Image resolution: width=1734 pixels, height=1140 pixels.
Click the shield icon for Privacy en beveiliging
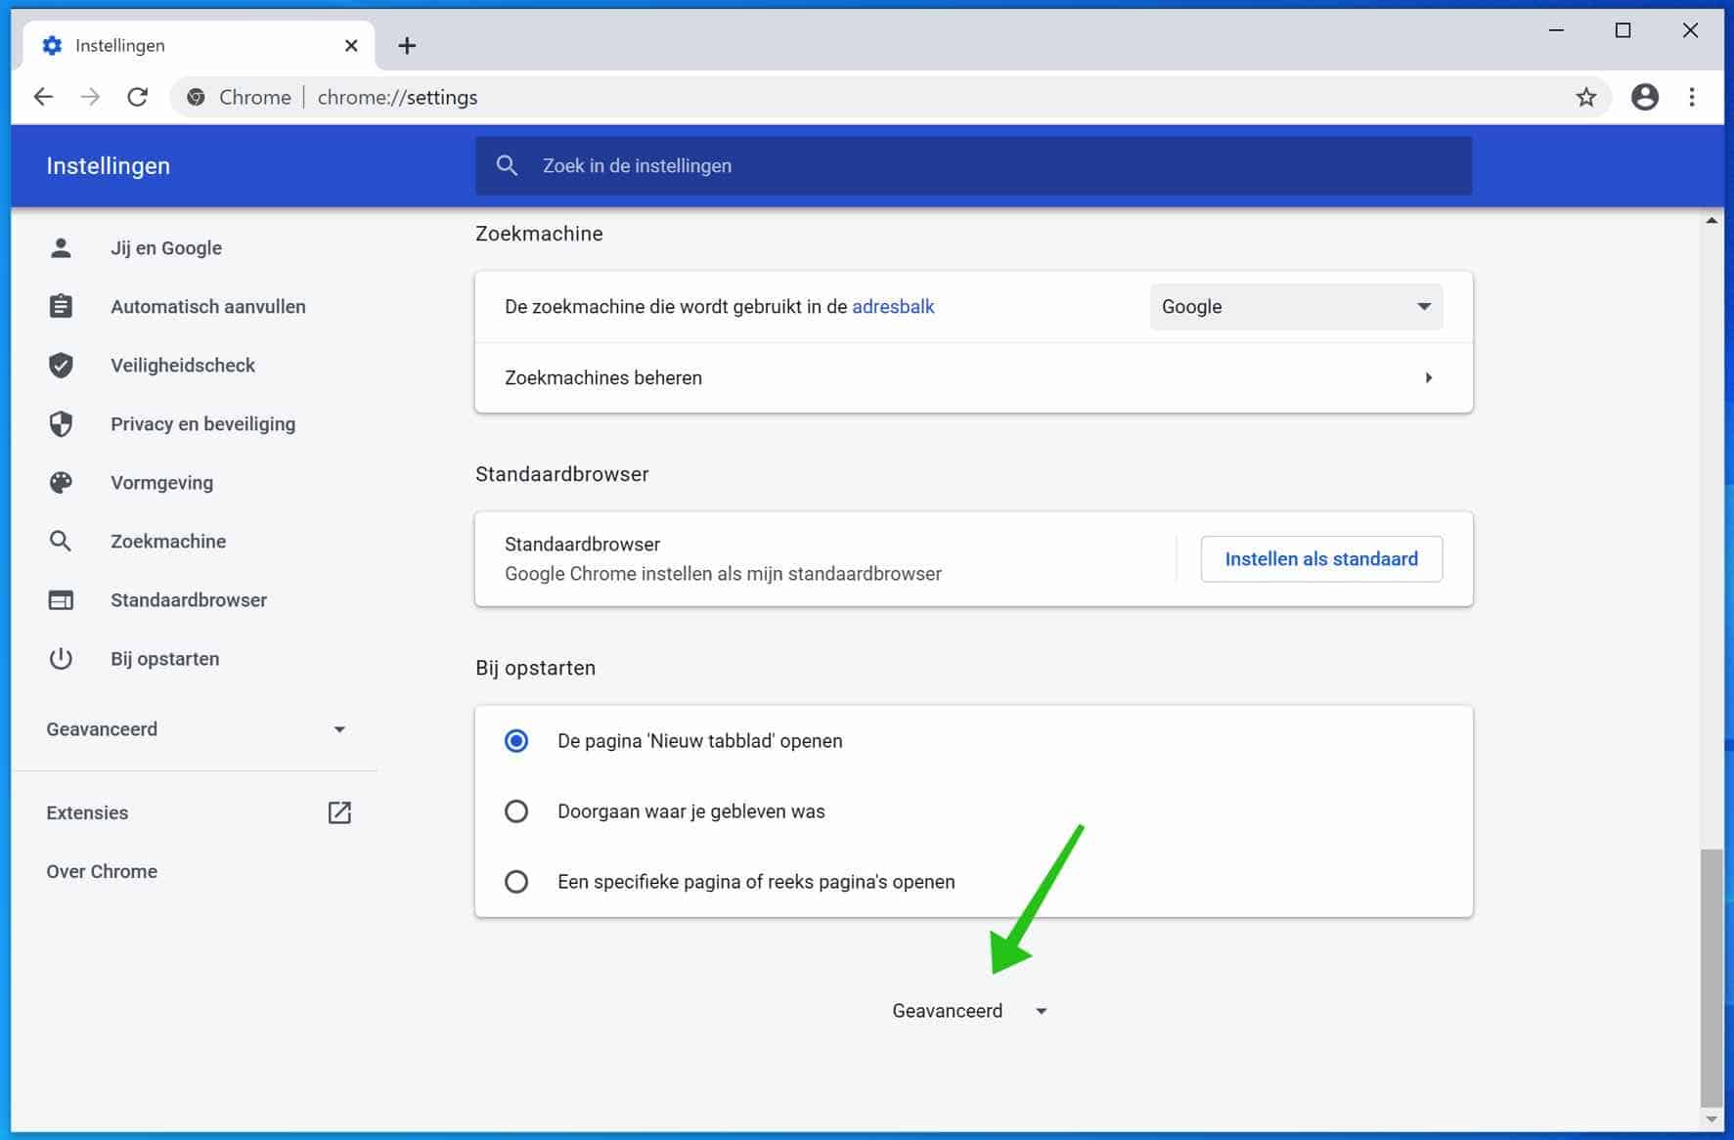(61, 424)
